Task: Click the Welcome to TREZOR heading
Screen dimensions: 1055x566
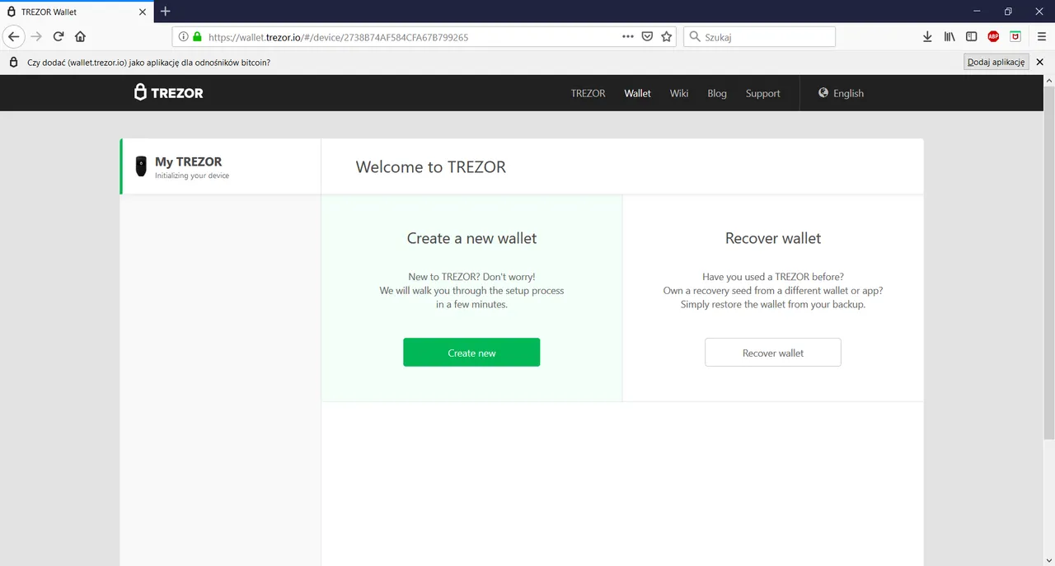Action: click(430, 167)
